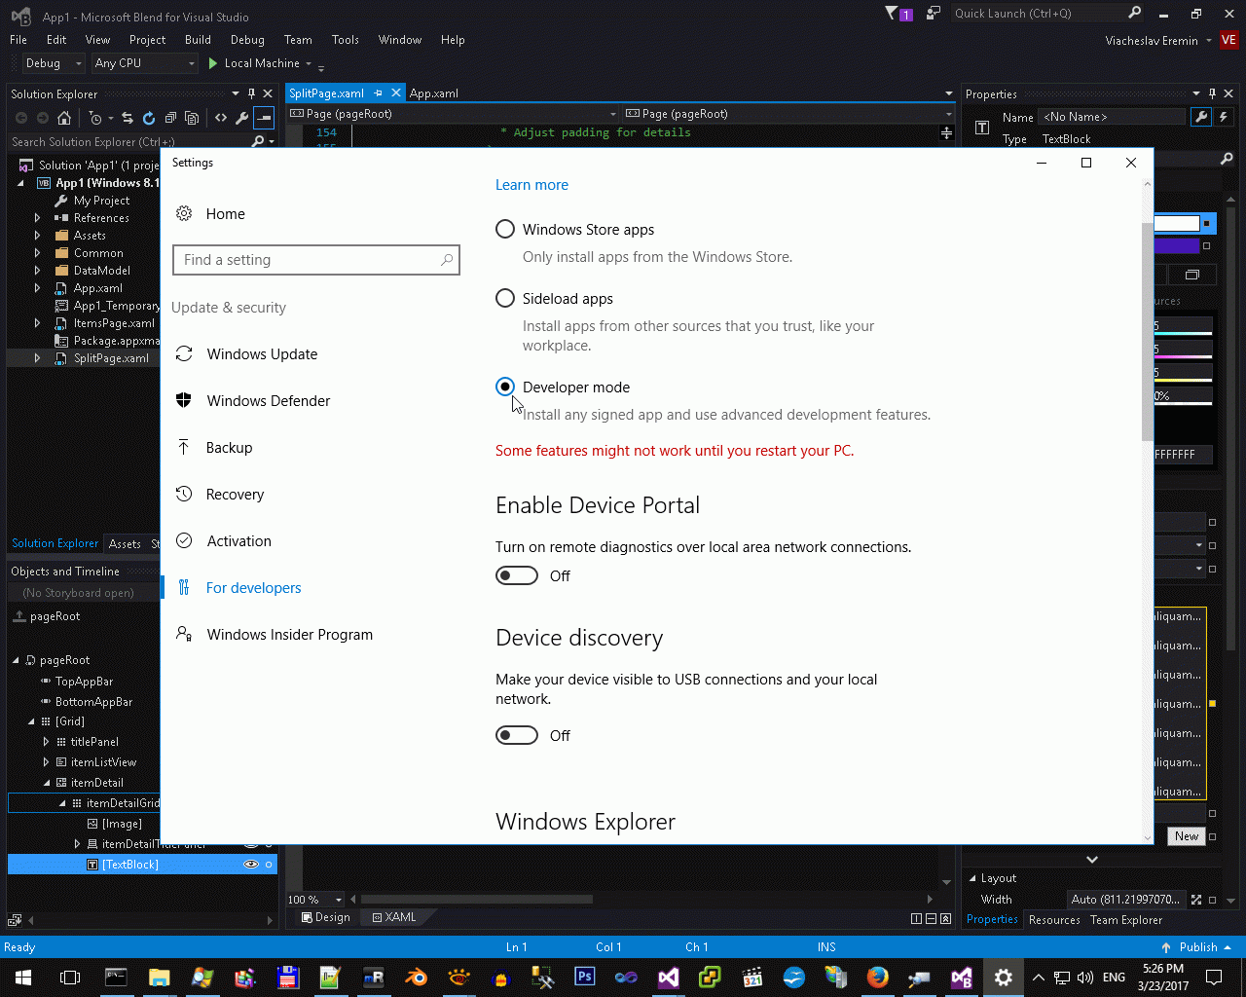Screen dimensions: 1246x997
Task: Expand the References node in Solution Explorer
Action: pos(37,218)
